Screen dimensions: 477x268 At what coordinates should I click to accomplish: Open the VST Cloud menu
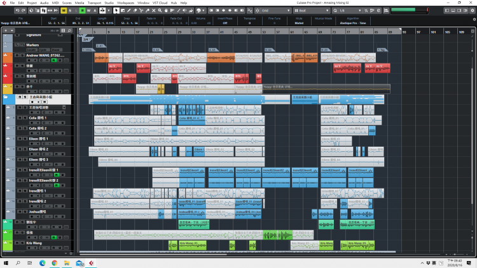click(x=160, y=3)
